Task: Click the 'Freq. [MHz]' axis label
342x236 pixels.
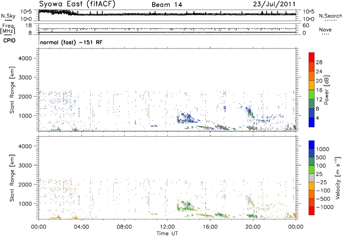Action: click(x=8, y=29)
